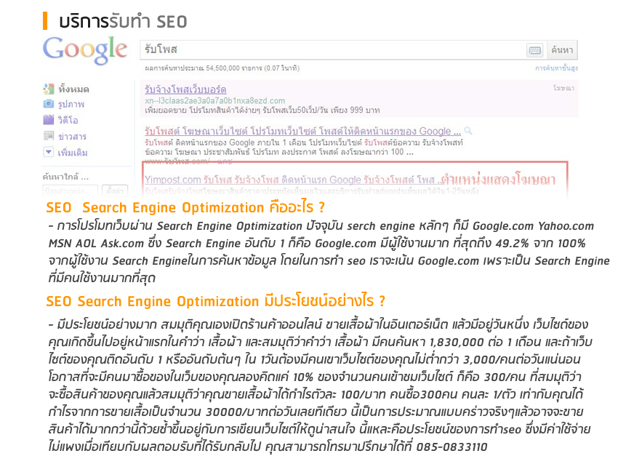Click the phone number 085-0833110
This screenshot has height=464, width=618.
point(452,447)
